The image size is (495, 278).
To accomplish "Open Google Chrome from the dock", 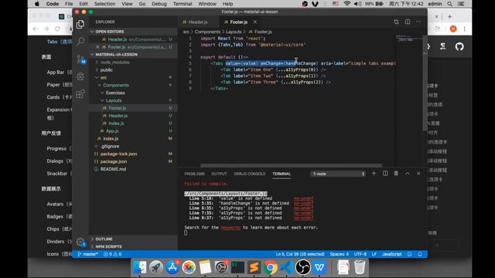I will tap(271, 267).
